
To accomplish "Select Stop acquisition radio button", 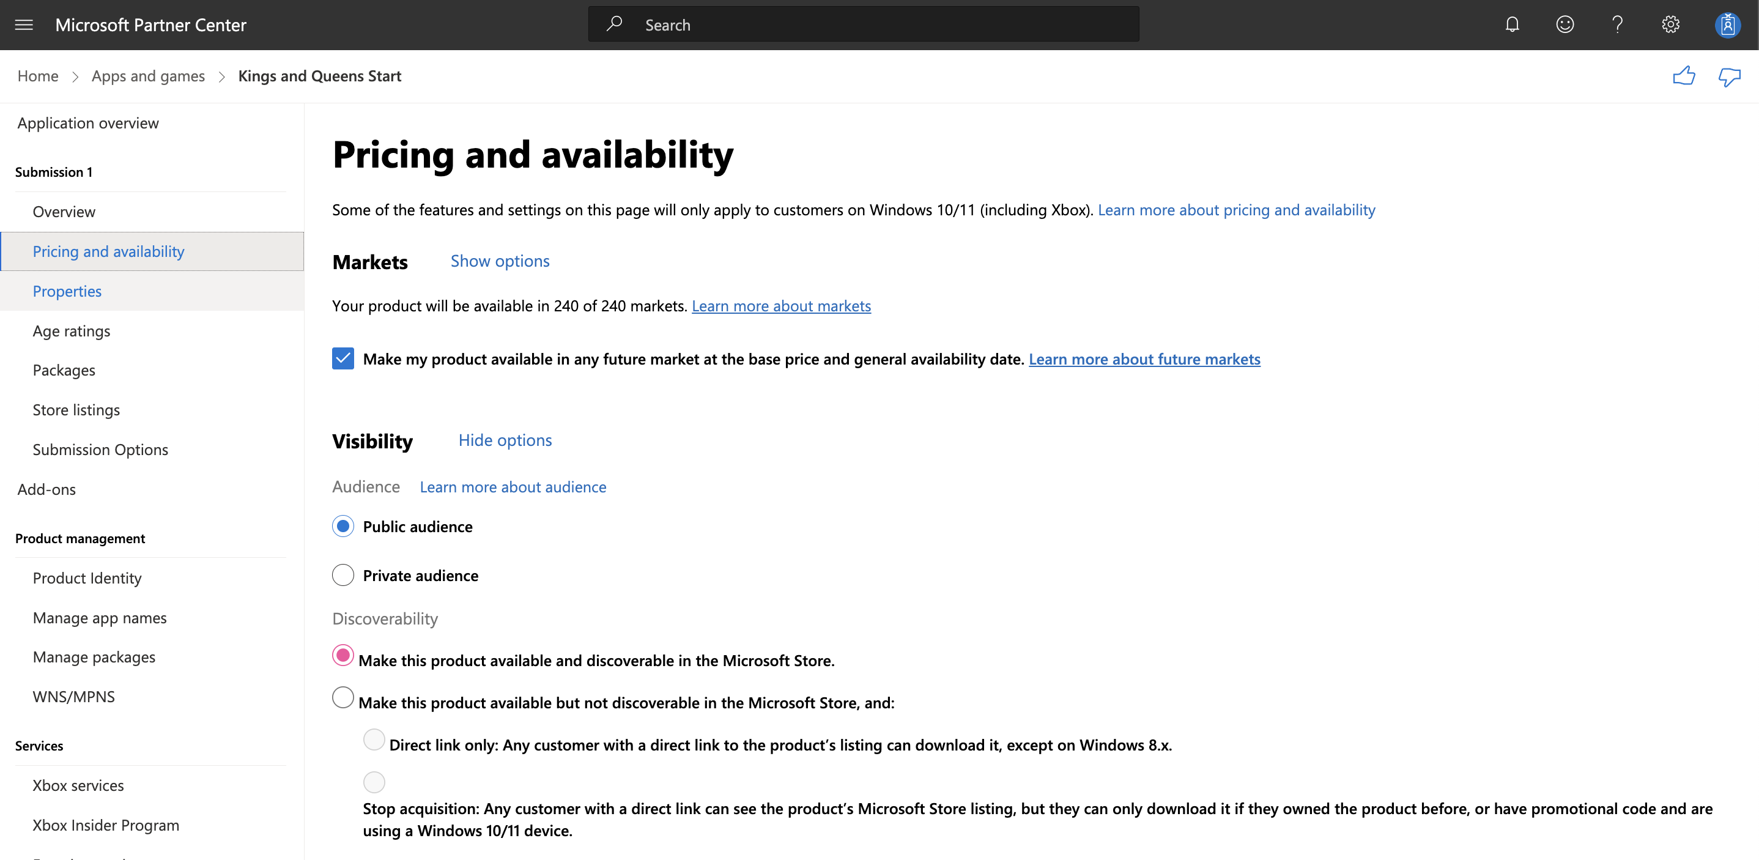I will coord(374,782).
